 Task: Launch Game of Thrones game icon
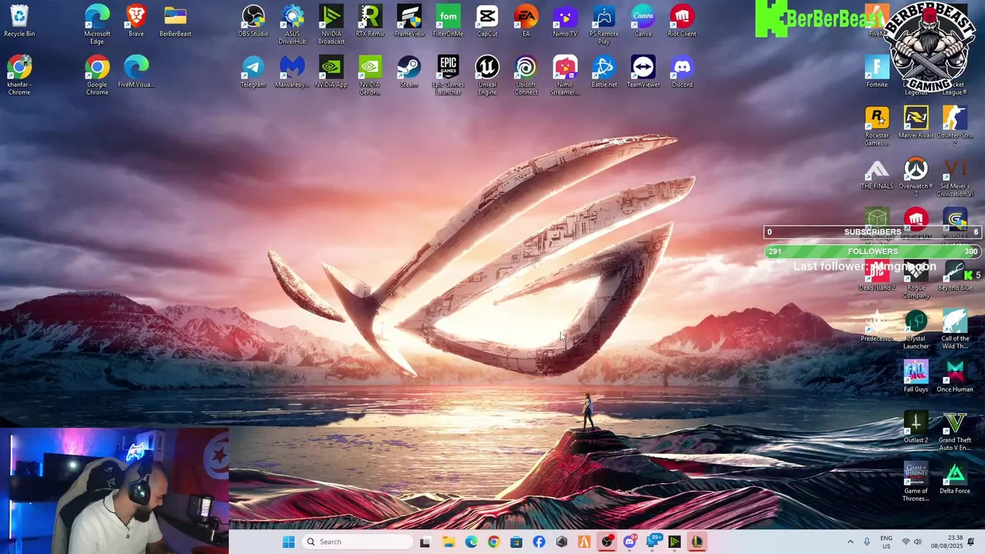(916, 482)
